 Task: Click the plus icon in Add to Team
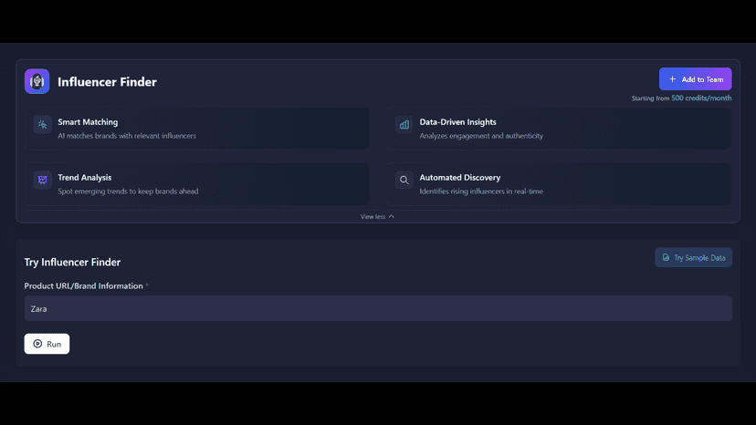coord(673,79)
